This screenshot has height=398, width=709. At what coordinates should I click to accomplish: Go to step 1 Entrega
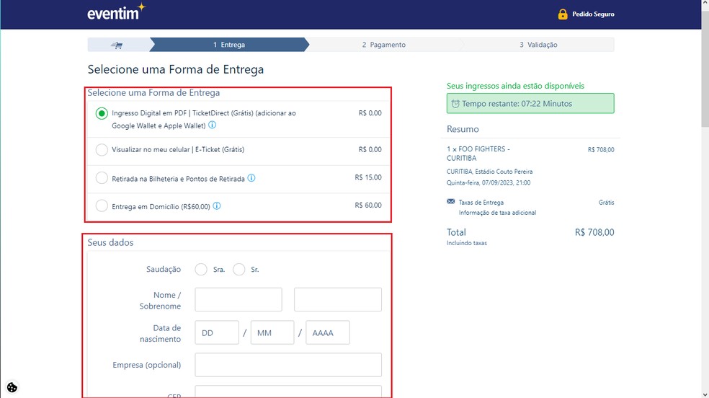[229, 45]
